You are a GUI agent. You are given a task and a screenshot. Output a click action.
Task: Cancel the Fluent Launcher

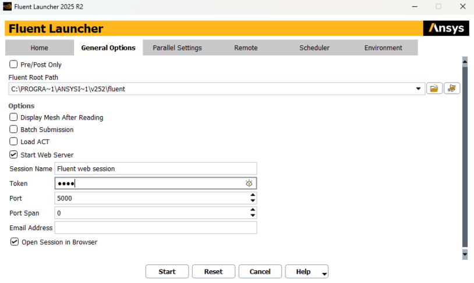[260, 271]
